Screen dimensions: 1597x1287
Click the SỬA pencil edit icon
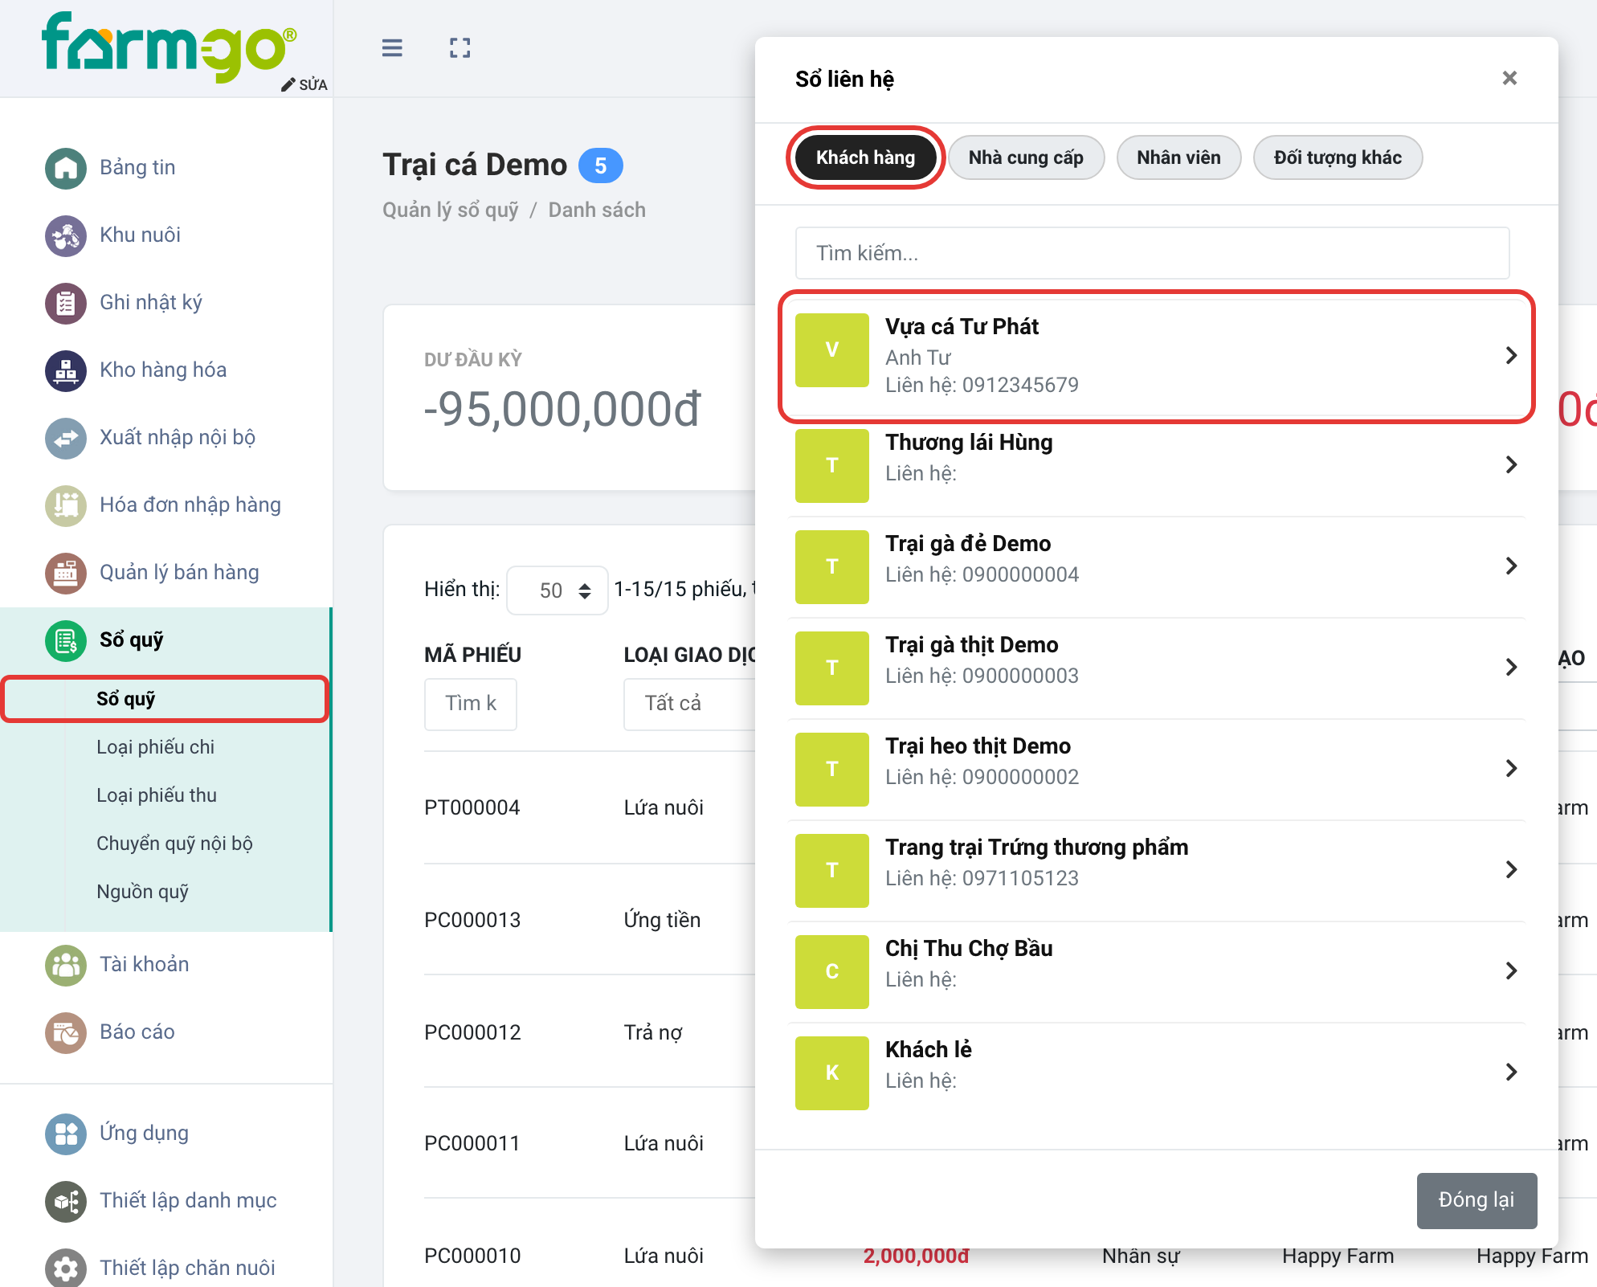(x=304, y=84)
